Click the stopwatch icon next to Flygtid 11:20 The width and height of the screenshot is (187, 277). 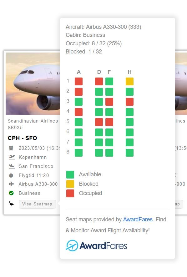coord(11,175)
